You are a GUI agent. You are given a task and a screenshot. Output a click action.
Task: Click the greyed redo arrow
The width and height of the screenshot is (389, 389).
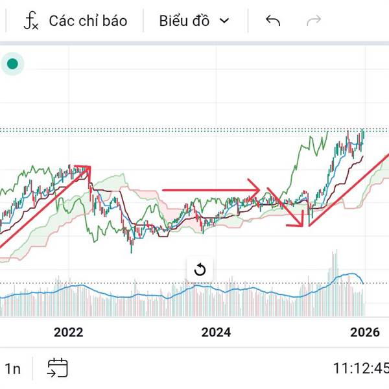(x=314, y=21)
